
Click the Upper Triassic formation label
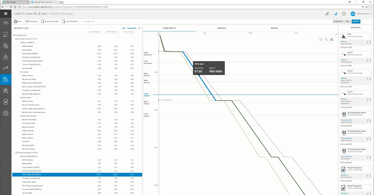(147, 102)
